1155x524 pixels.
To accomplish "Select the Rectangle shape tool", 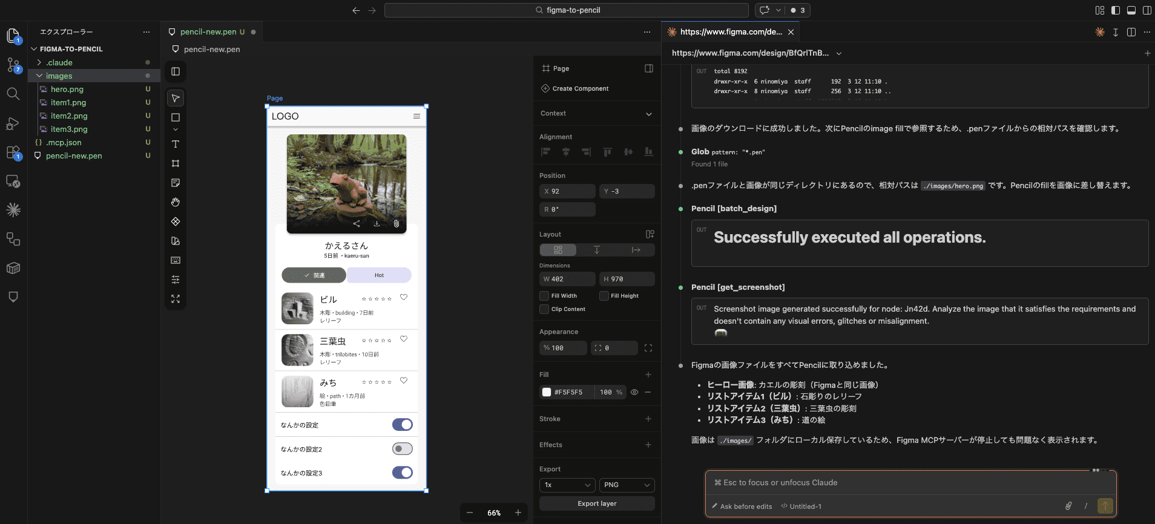I will pyautogui.click(x=176, y=117).
